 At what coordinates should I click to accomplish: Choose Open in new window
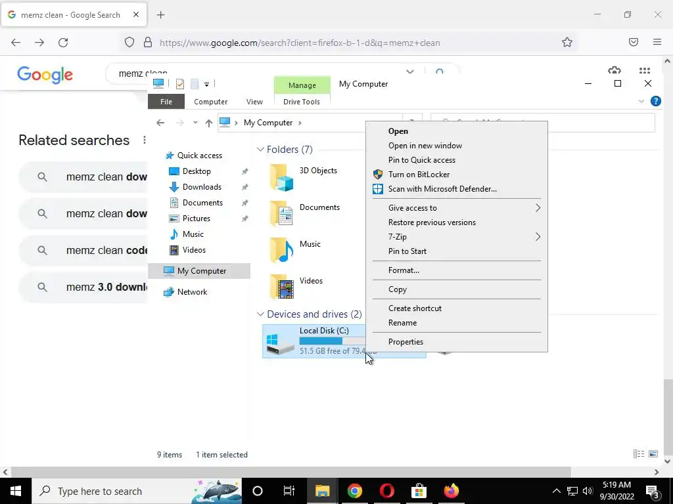(456, 146)
